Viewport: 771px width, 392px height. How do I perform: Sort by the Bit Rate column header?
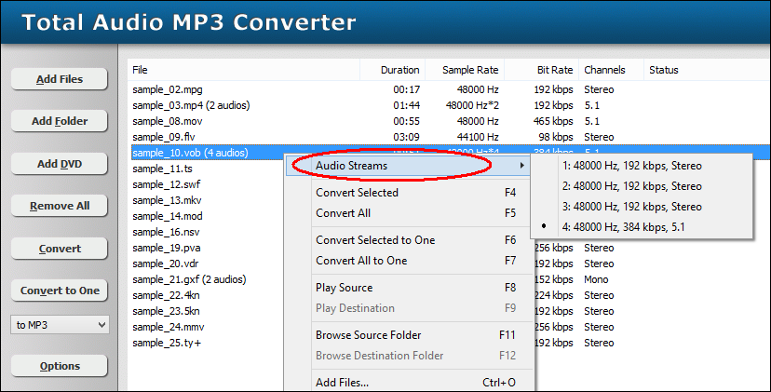pos(541,70)
